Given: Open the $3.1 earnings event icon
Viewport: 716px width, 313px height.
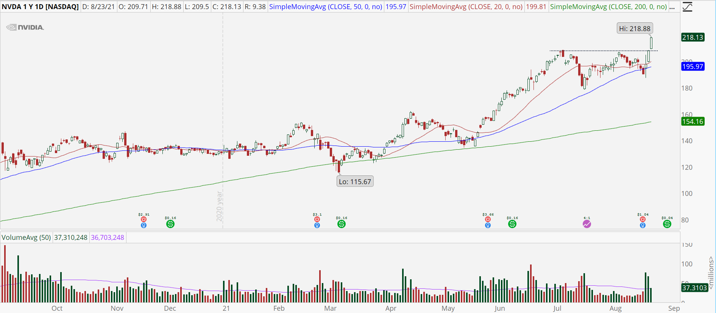Looking at the screenshot, I should pos(317,219).
